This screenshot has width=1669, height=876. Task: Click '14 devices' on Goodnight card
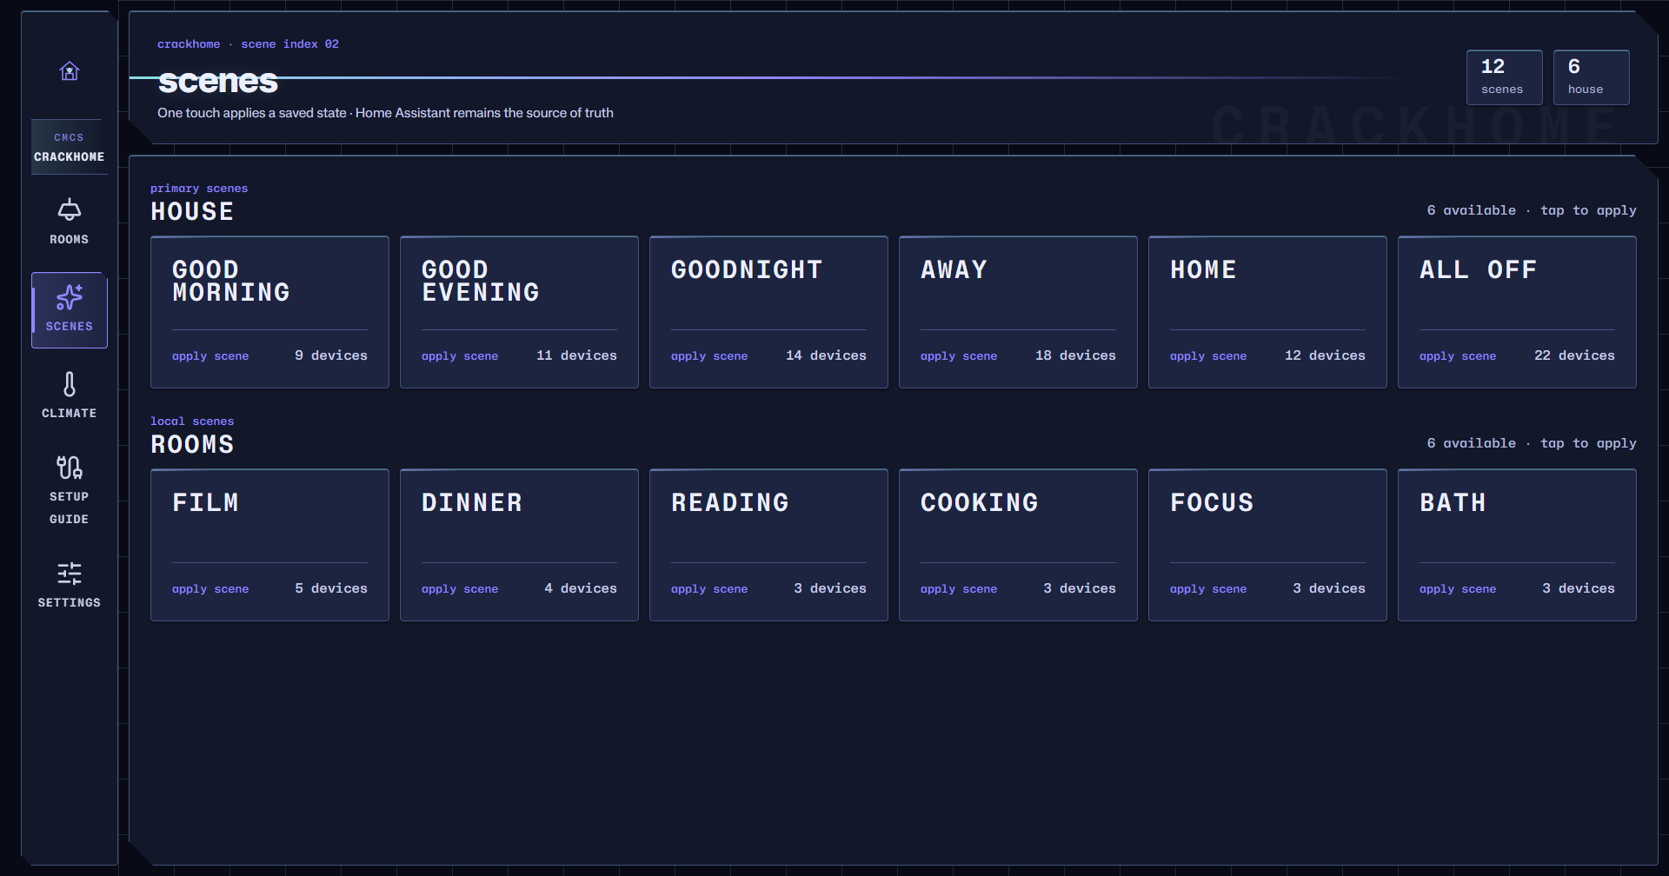(x=826, y=355)
